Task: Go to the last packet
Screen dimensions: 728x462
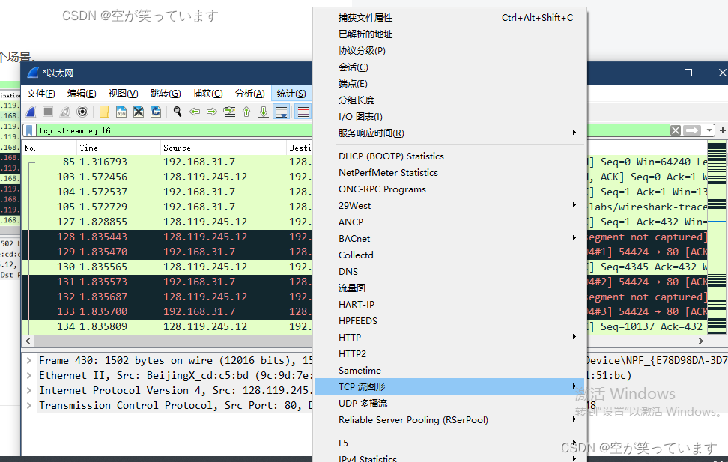Action: [x=264, y=111]
